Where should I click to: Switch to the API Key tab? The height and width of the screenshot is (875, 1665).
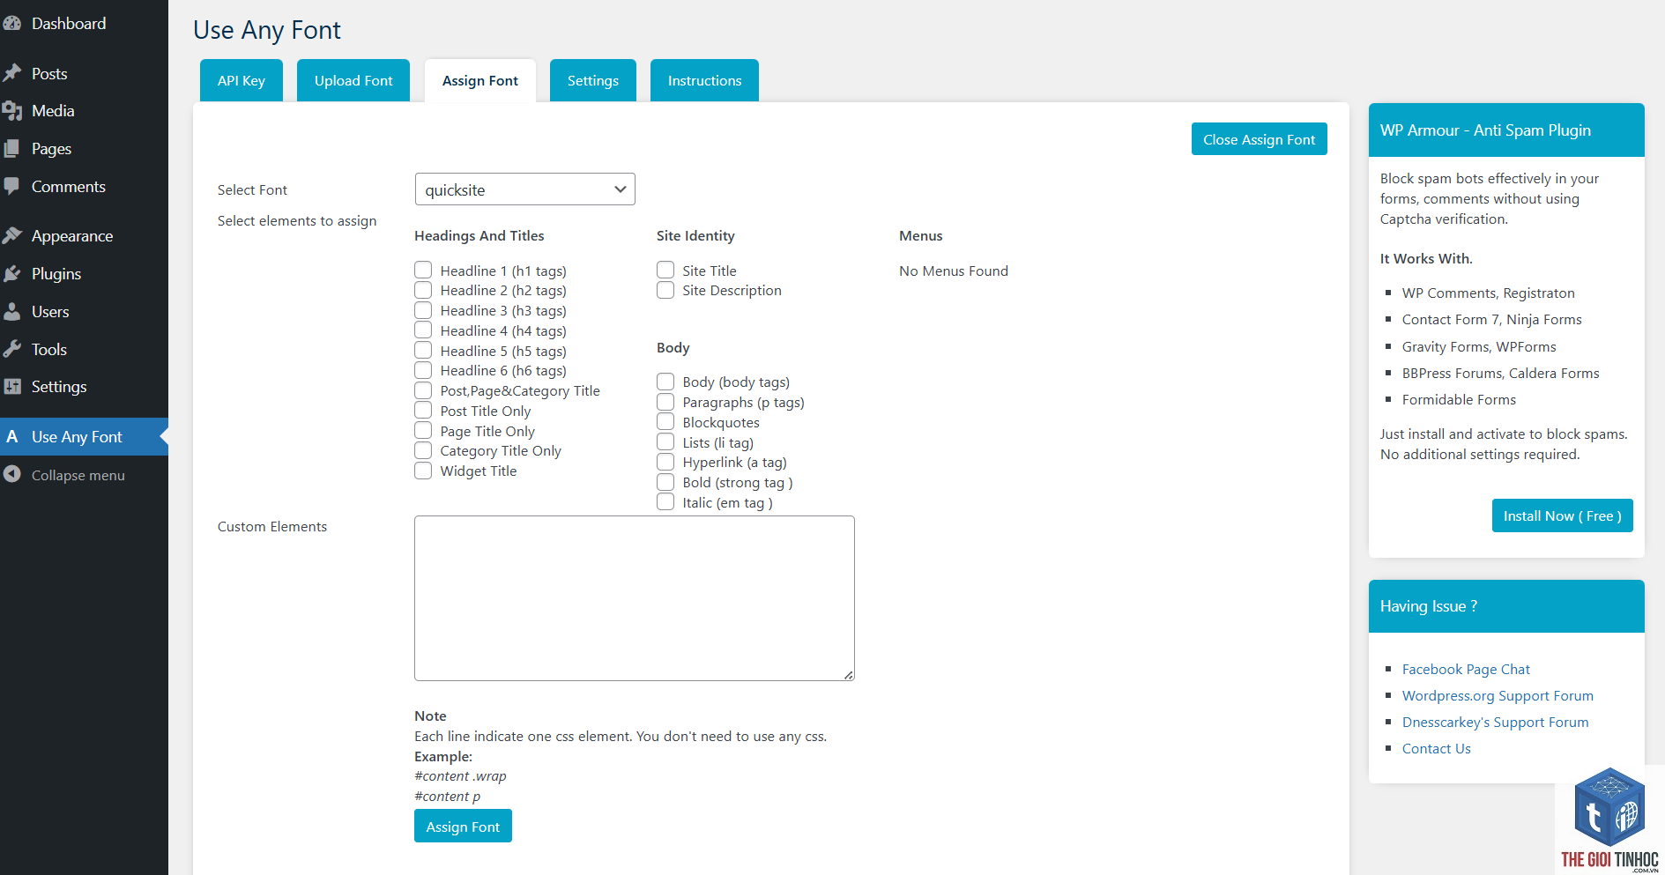tap(242, 80)
